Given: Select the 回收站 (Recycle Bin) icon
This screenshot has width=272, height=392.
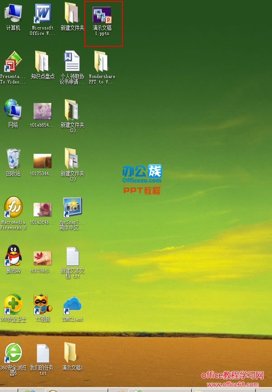Looking at the screenshot, I should [13, 159].
